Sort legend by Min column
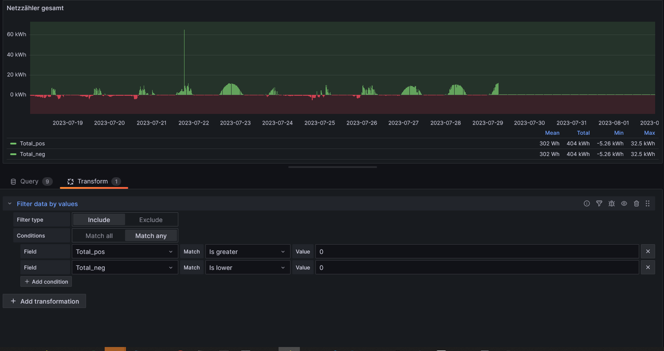The height and width of the screenshot is (351, 664). pos(619,133)
